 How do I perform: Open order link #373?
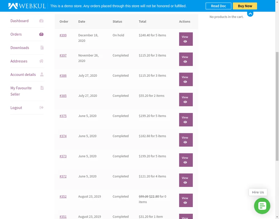coord(63,156)
